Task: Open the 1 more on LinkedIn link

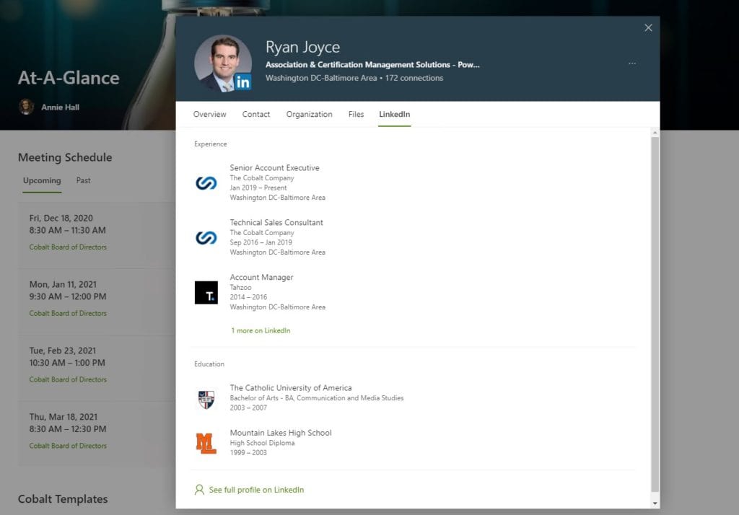Action: click(x=261, y=331)
